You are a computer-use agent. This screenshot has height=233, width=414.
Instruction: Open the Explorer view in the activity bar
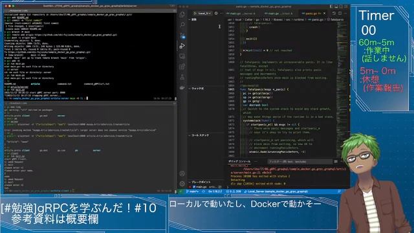tap(182, 14)
